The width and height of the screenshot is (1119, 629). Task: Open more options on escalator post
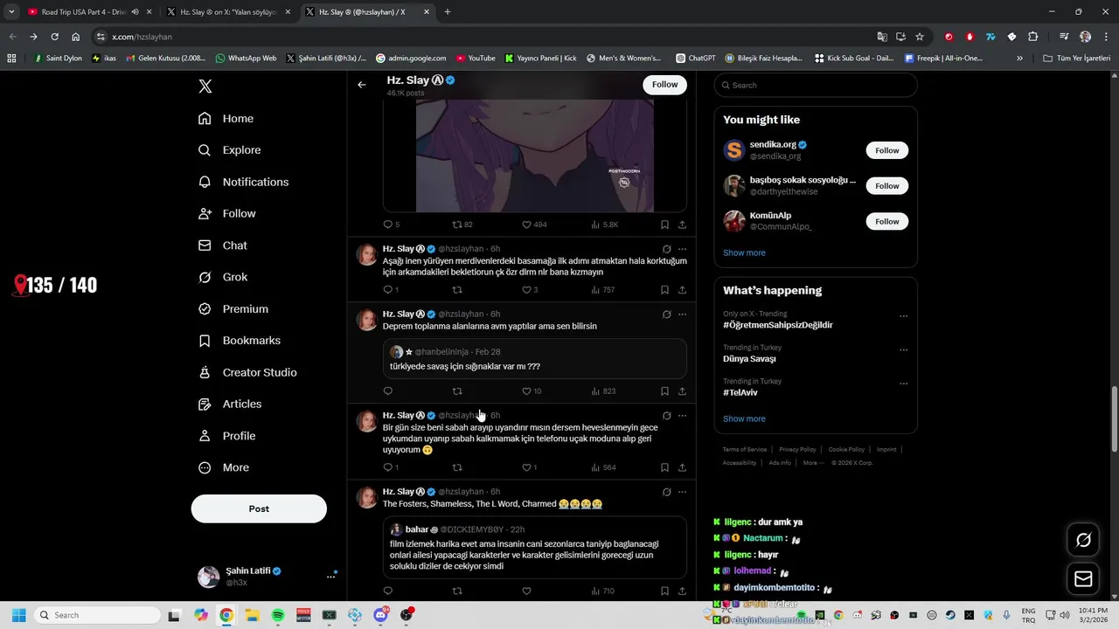tap(682, 249)
